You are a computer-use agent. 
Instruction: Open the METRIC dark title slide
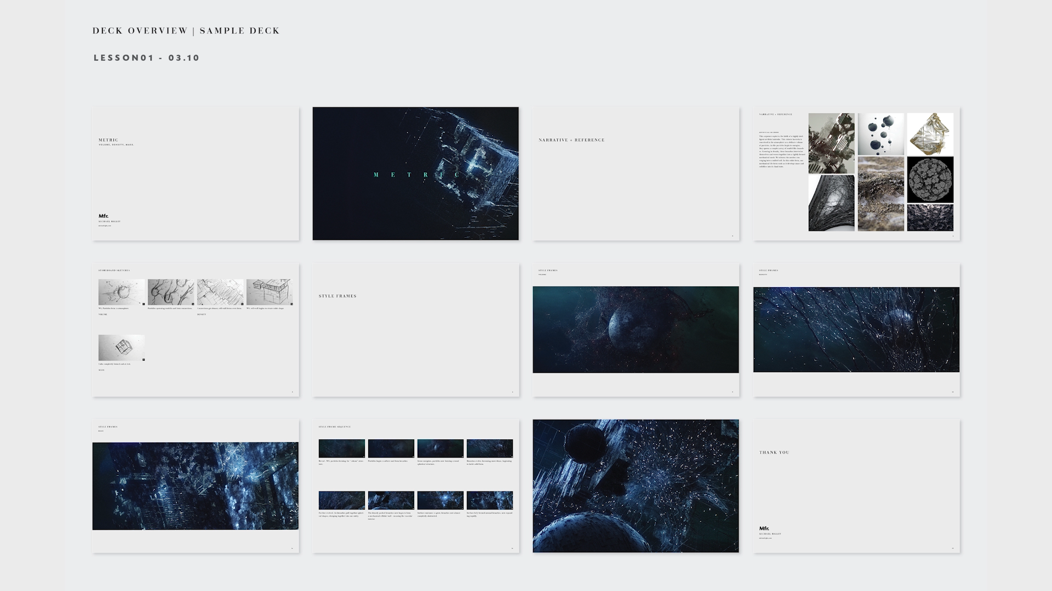pos(415,173)
